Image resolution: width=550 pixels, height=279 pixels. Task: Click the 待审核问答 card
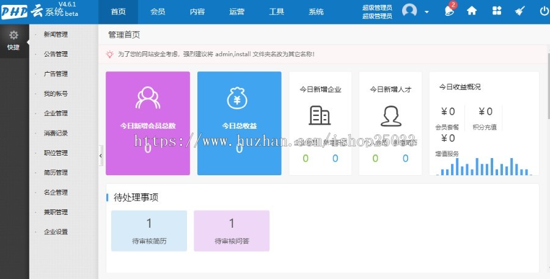pyautogui.click(x=232, y=231)
